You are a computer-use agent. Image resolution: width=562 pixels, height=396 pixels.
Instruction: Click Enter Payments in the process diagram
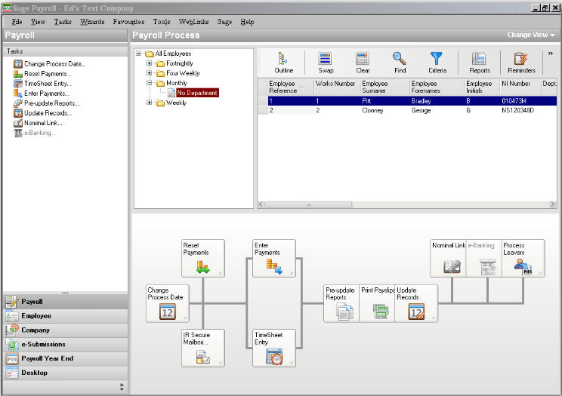[x=273, y=259]
